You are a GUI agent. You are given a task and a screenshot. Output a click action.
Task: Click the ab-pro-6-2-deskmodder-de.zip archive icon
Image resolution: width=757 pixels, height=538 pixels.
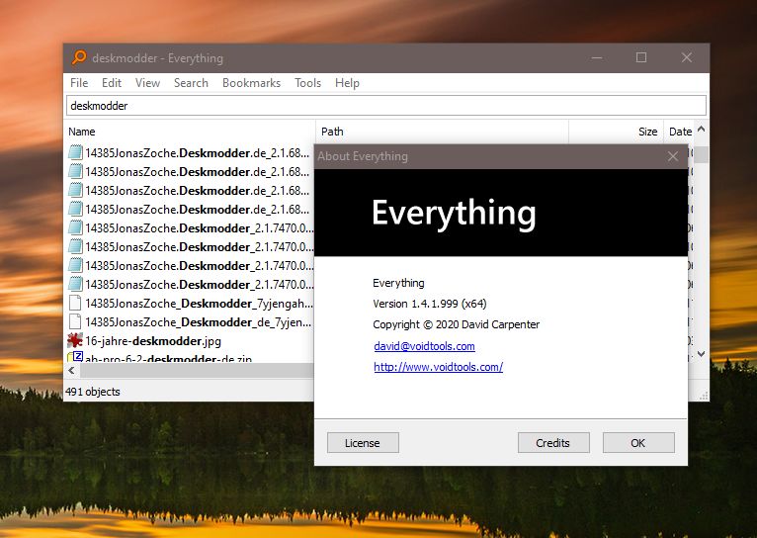75,357
